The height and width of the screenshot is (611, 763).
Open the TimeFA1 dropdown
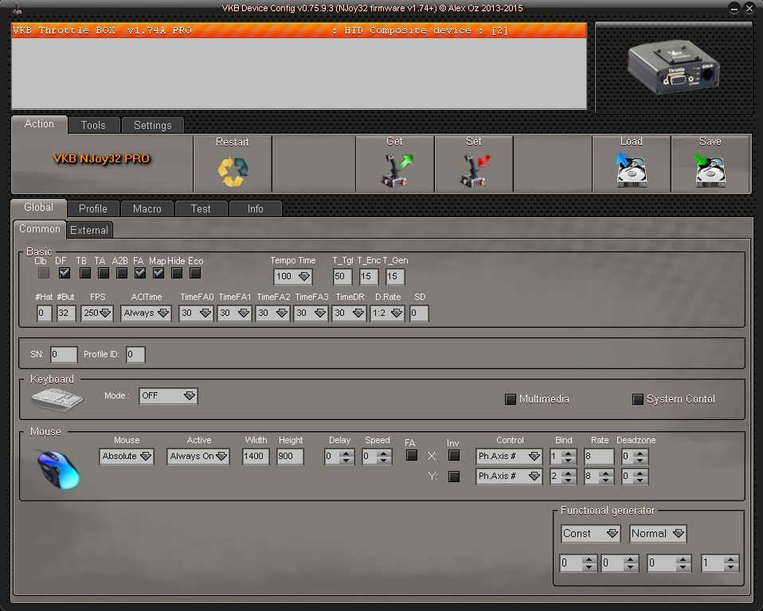[x=234, y=313]
